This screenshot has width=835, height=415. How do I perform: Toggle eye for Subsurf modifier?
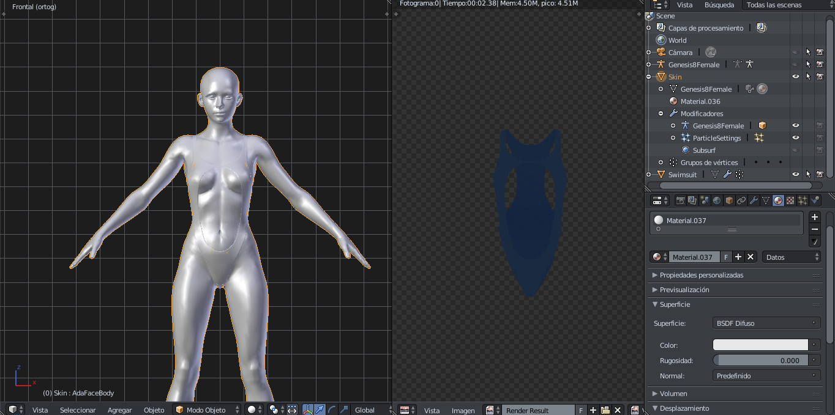(796, 150)
